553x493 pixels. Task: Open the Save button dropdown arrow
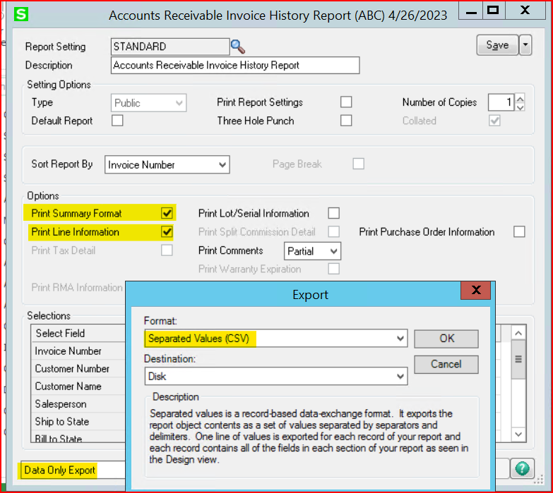[525, 45]
